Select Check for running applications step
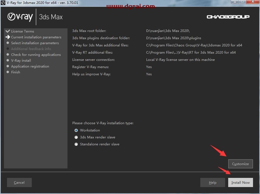Screen dimensions: 260x194 tap(36, 54)
